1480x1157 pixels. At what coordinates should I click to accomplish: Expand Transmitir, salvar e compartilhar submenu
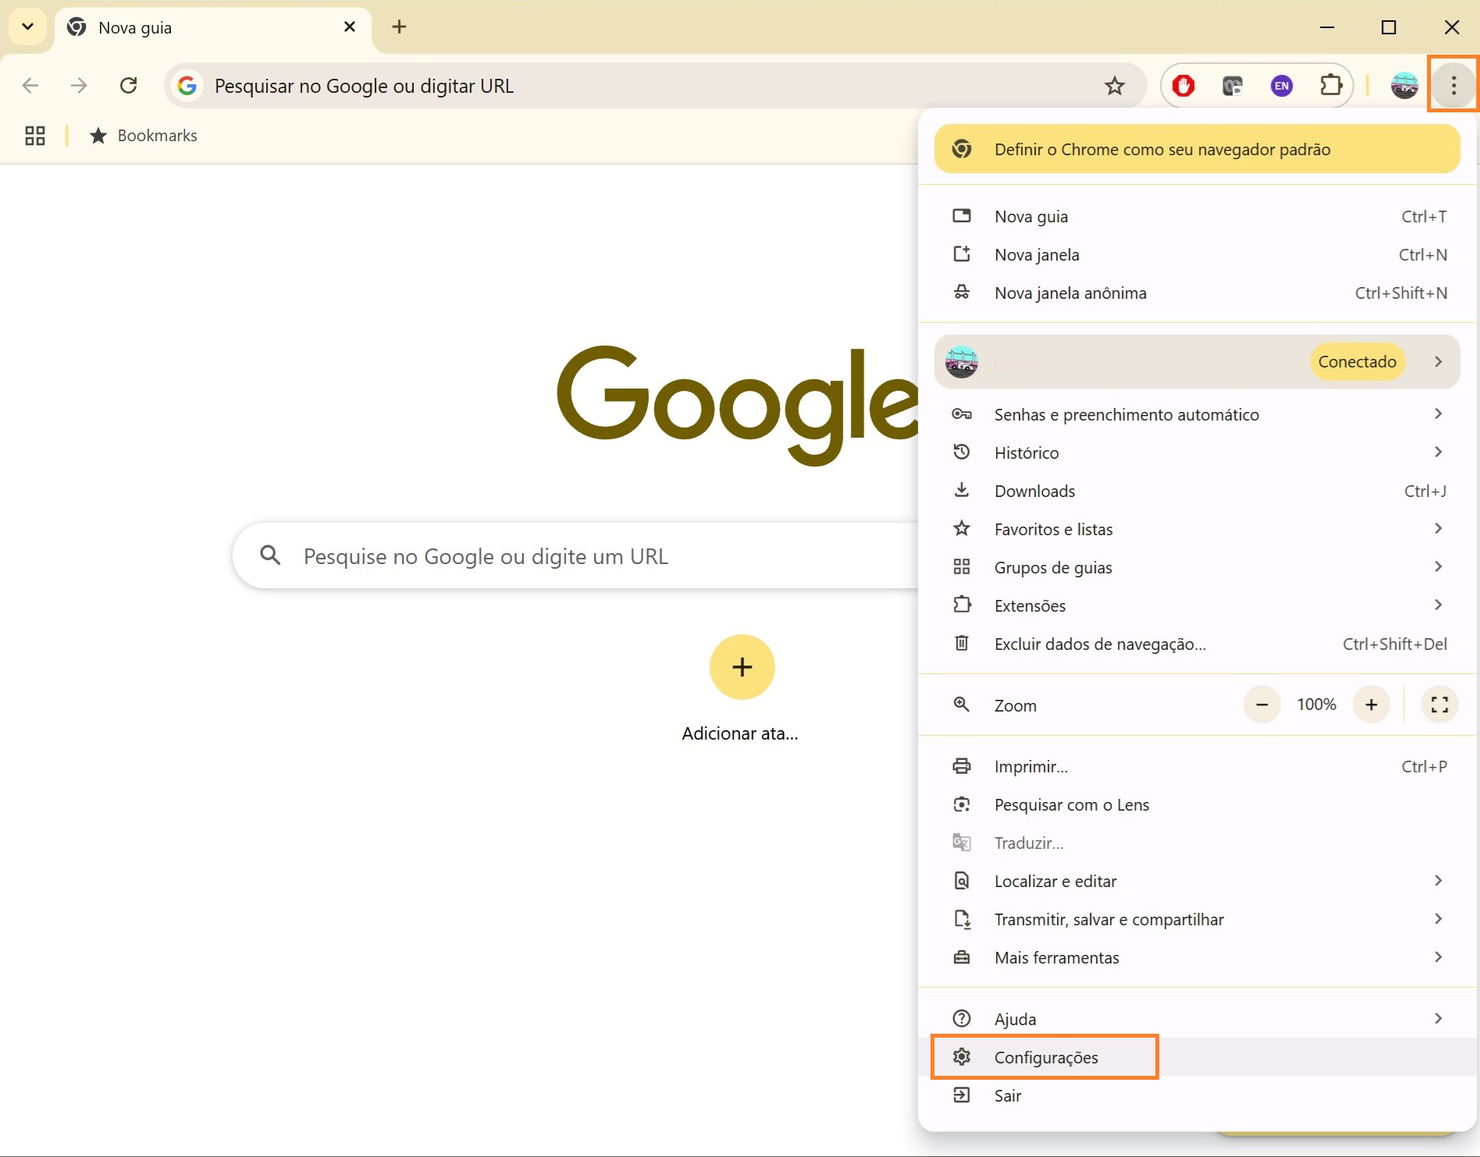(x=1198, y=920)
